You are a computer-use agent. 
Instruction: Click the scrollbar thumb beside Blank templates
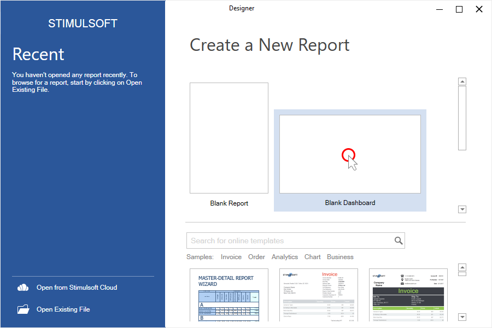click(462, 118)
